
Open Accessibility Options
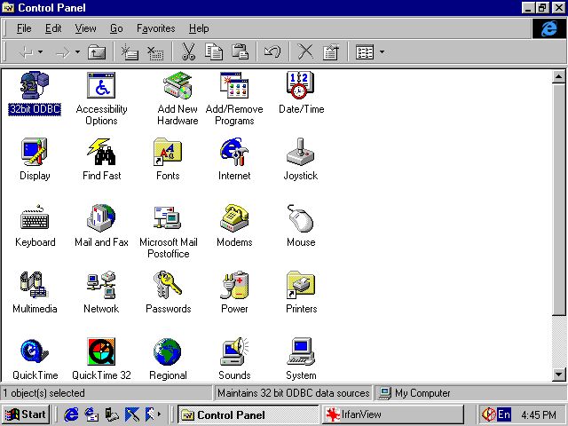coord(101,99)
